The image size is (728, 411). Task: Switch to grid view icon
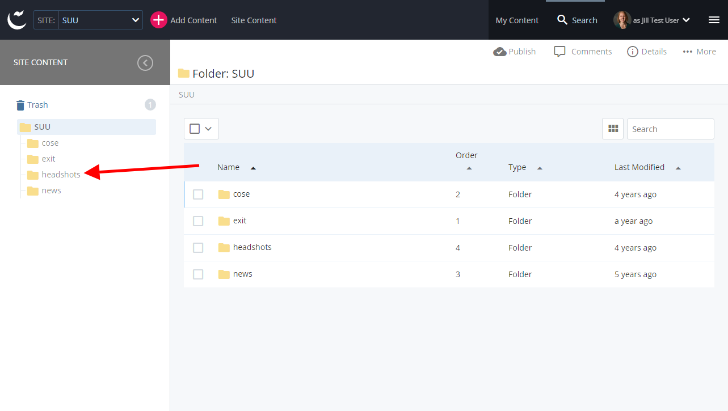pos(613,129)
